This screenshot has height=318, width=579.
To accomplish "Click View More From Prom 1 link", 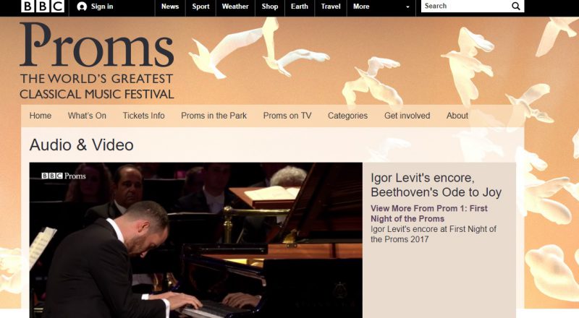I will [429, 213].
